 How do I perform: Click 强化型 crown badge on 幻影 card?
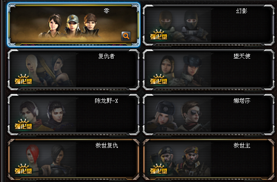click(x=159, y=35)
